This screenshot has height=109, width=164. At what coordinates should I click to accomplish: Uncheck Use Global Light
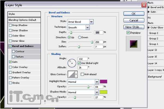pos(79,63)
